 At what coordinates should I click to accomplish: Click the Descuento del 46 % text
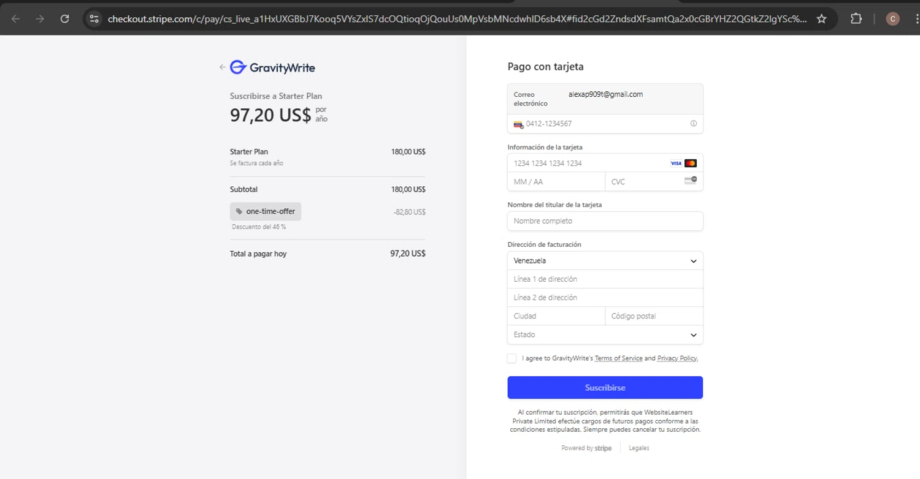tap(259, 227)
